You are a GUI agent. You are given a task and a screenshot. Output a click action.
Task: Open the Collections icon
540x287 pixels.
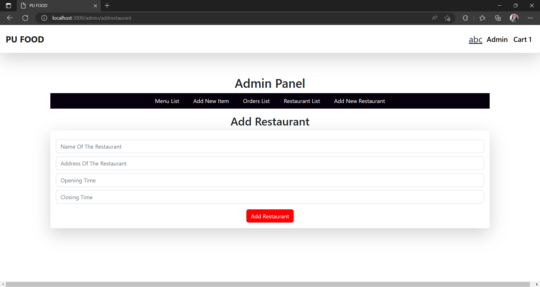(x=498, y=18)
